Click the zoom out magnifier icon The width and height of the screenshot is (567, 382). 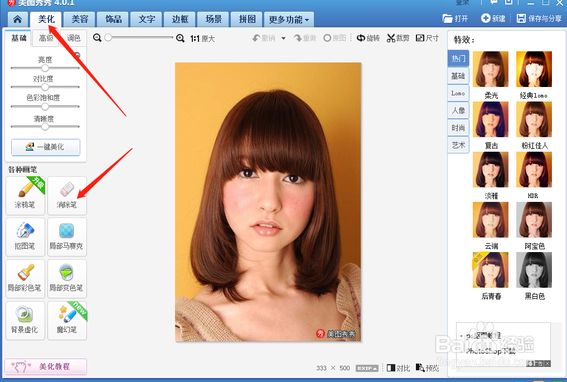click(97, 37)
